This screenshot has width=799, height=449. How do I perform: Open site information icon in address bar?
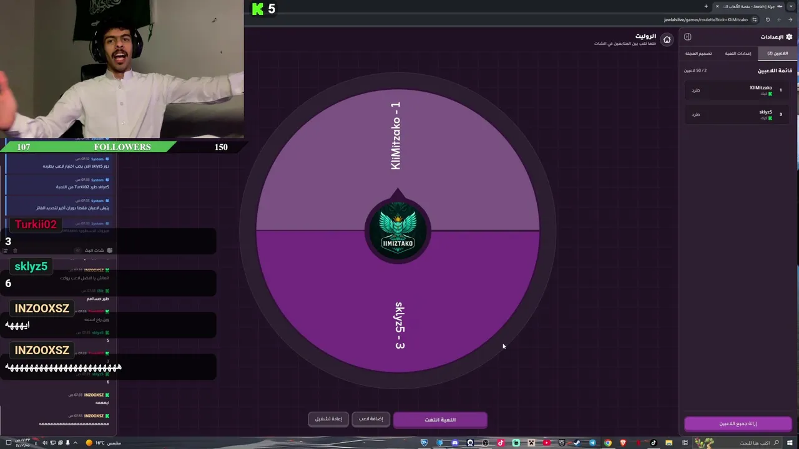point(755,19)
